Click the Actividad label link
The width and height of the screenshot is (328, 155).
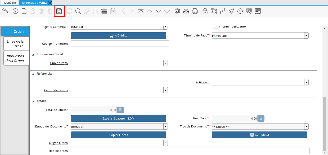click(202, 83)
